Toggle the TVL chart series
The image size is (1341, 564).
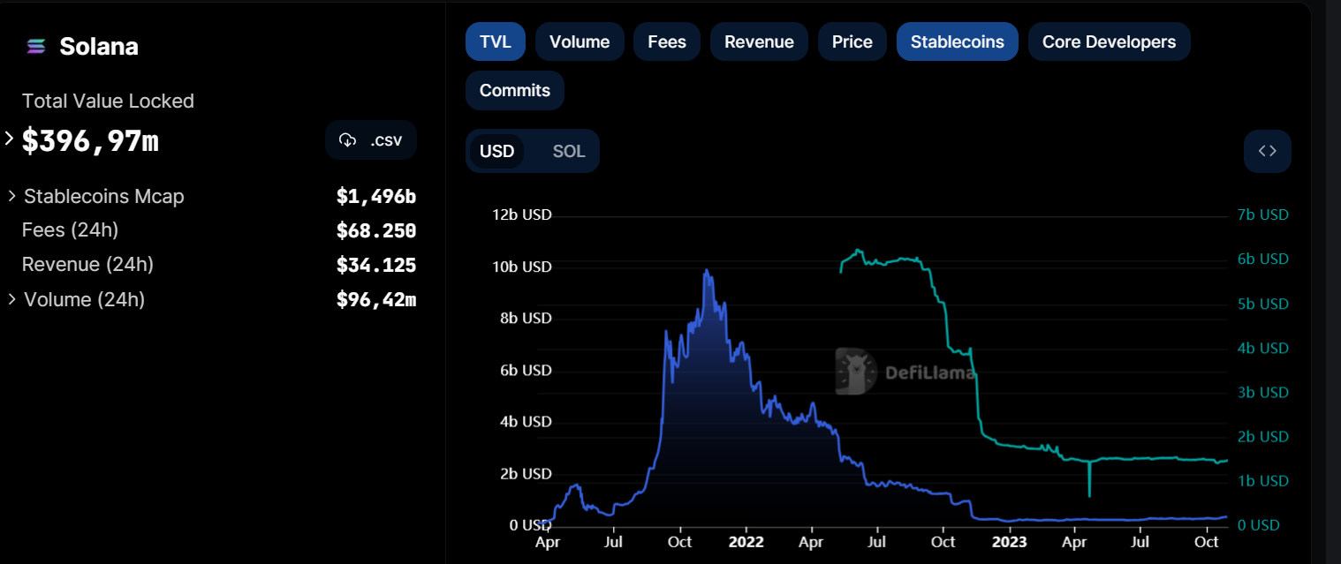tap(496, 41)
